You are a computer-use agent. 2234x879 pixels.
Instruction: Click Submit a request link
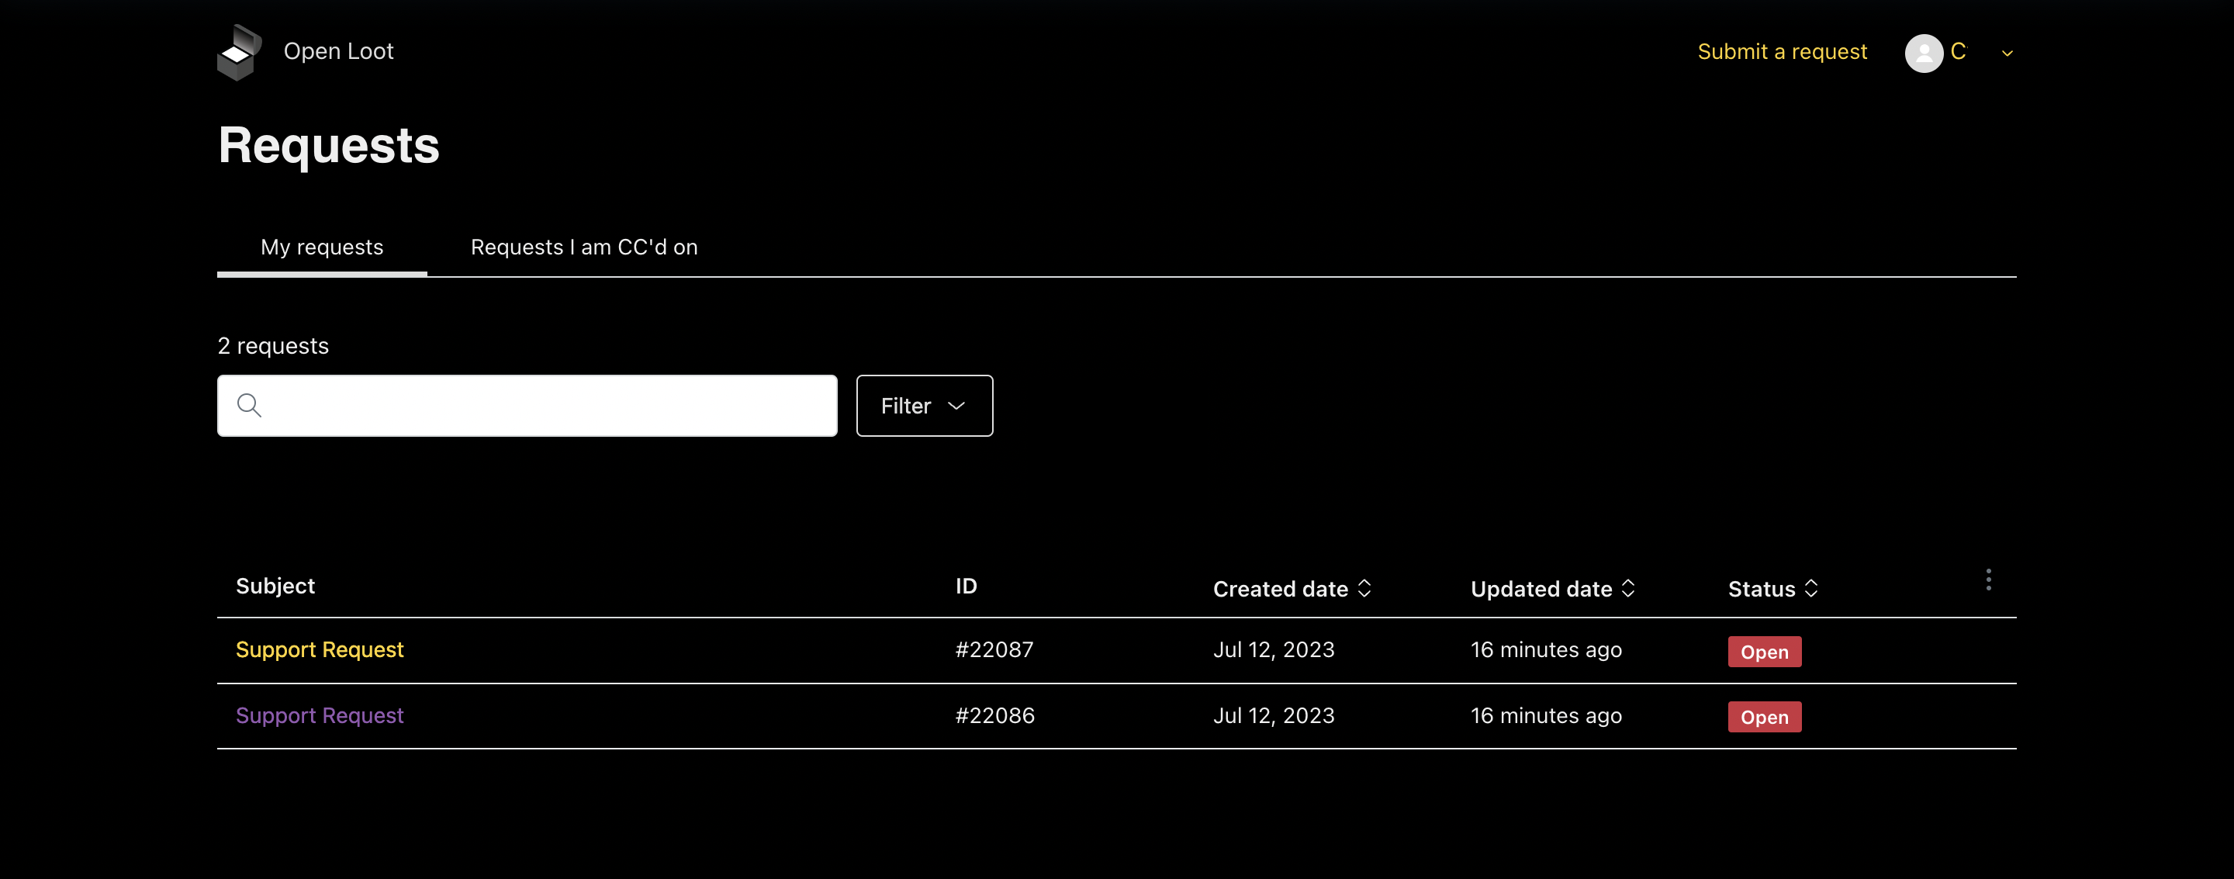1781,51
